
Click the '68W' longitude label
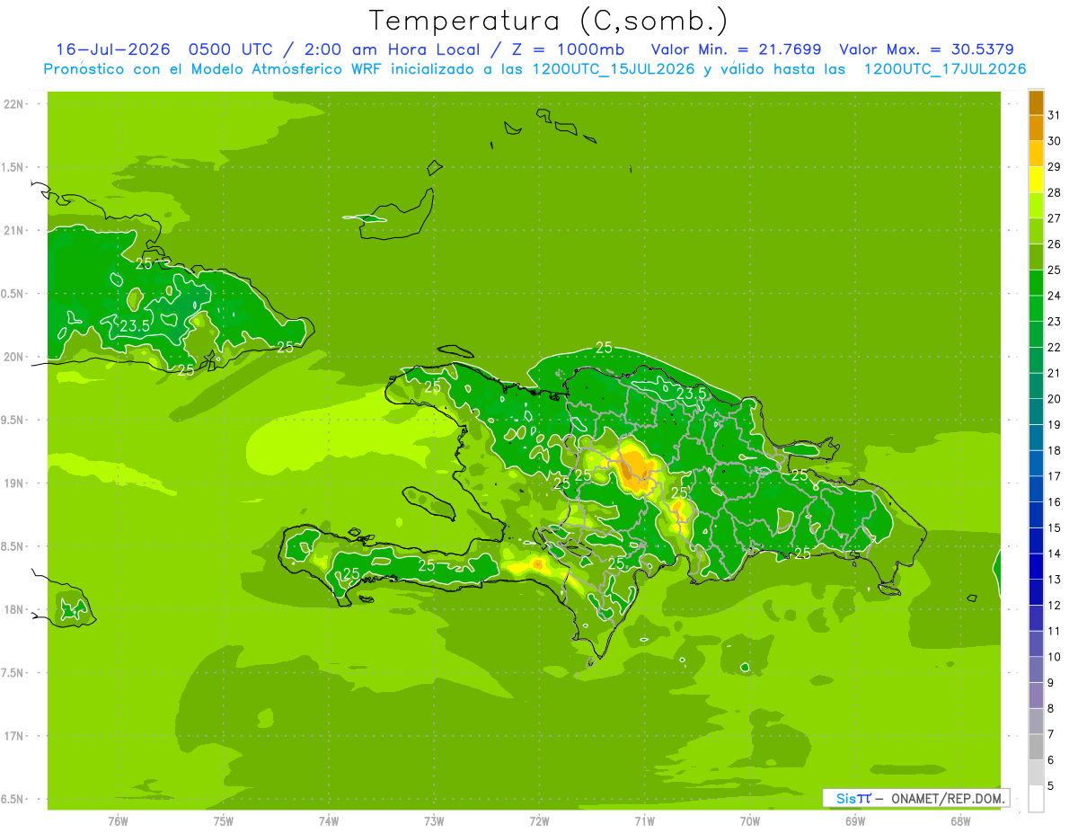click(960, 820)
